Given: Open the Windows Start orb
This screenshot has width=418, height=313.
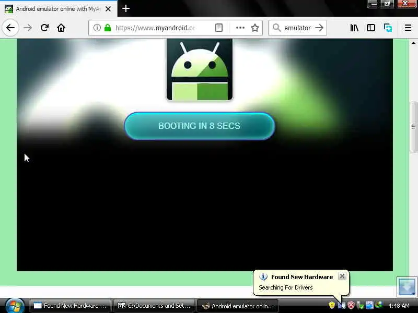Looking at the screenshot, I should [15, 306].
